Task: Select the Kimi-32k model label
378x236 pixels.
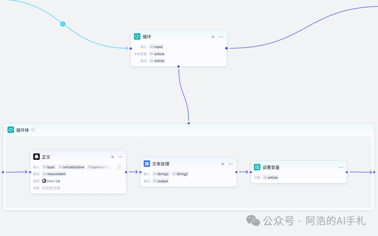Action: click(54, 181)
